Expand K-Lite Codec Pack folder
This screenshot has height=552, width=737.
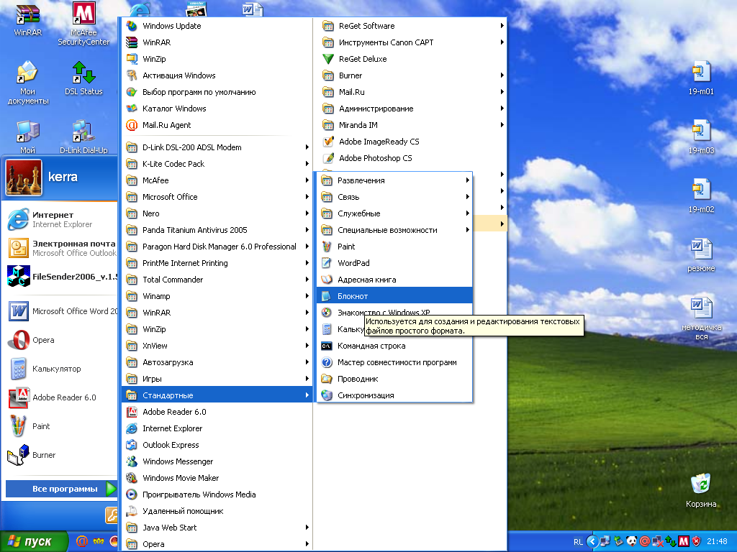pos(217,164)
